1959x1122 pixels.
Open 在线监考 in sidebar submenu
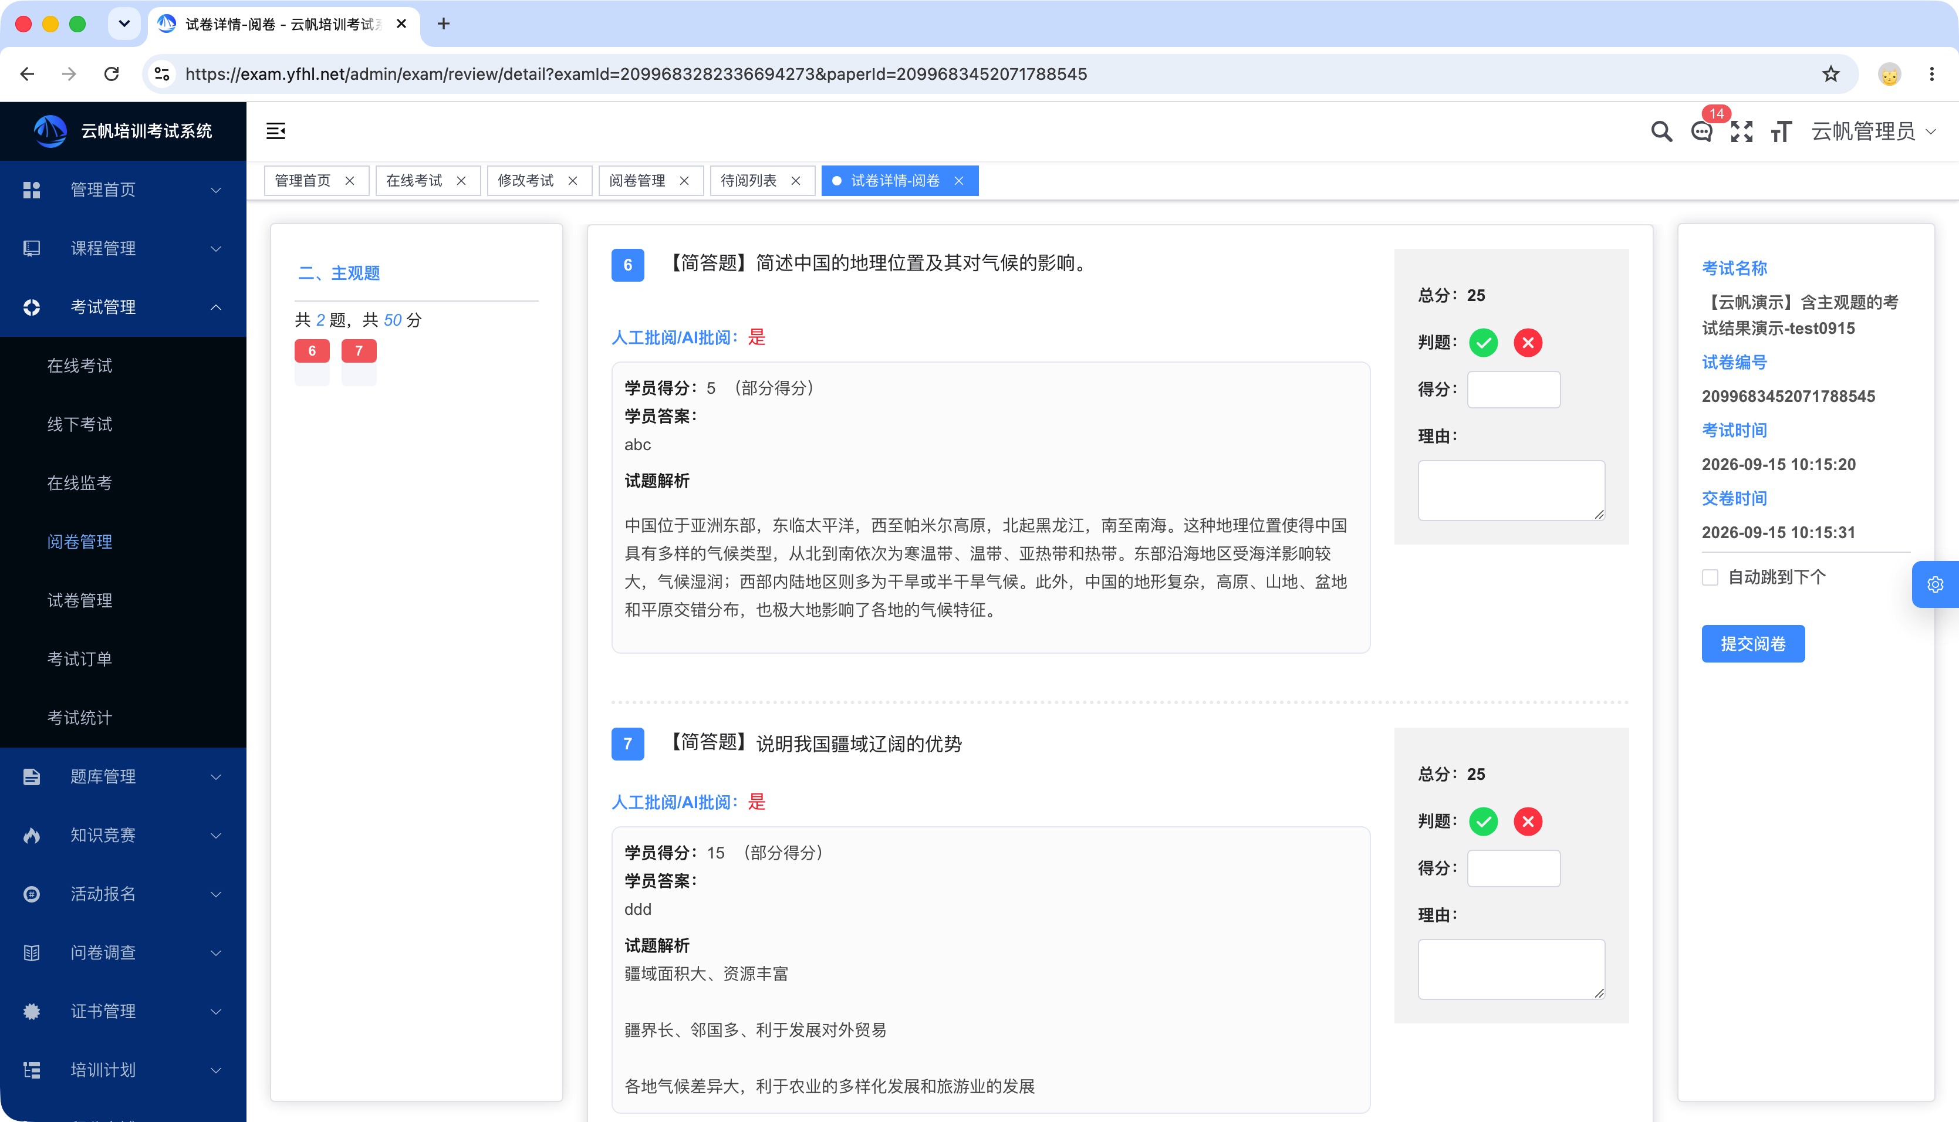[x=79, y=482]
